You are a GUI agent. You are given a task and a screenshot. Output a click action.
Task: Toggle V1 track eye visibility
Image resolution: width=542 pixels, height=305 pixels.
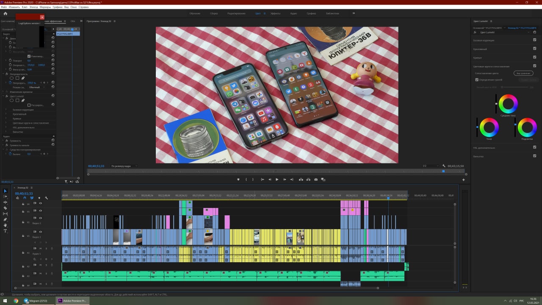pyautogui.click(x=41, y=232)
